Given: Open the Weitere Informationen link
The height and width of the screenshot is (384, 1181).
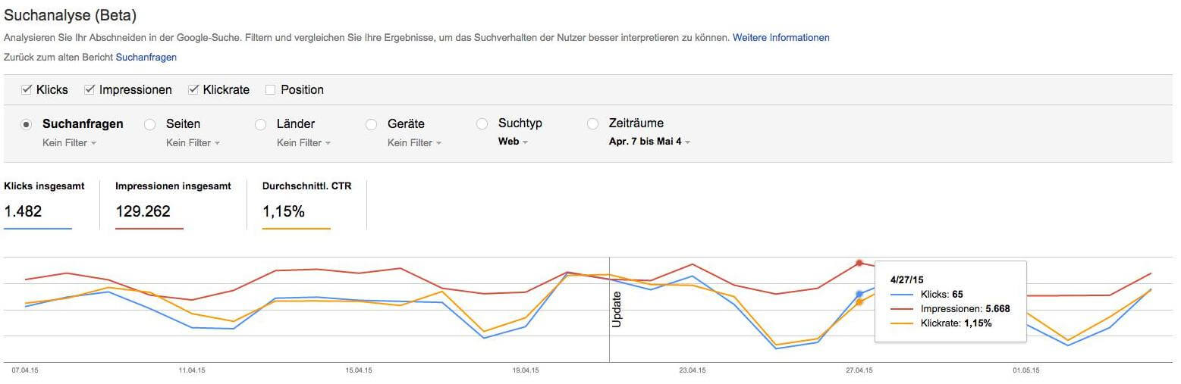Looking at the screenshot, I should 781,37.
